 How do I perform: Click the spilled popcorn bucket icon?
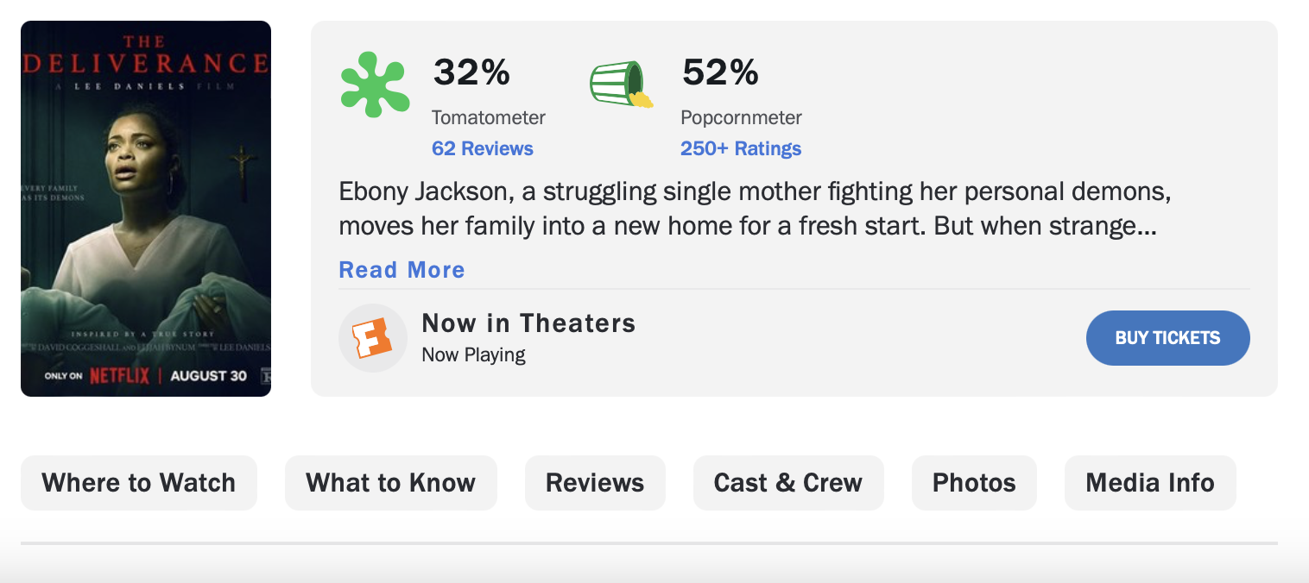(620, 85)
